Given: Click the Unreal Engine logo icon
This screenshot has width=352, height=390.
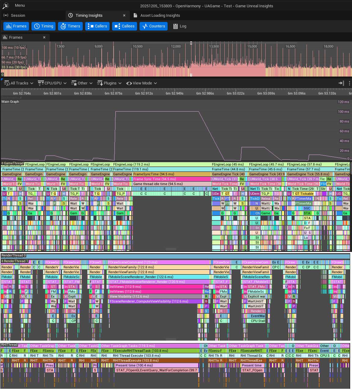Looking at the screenshot, I should point(6,5).
